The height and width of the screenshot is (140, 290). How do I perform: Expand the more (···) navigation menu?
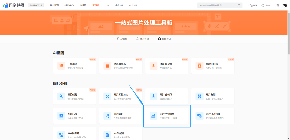click(x=107, y=5)
